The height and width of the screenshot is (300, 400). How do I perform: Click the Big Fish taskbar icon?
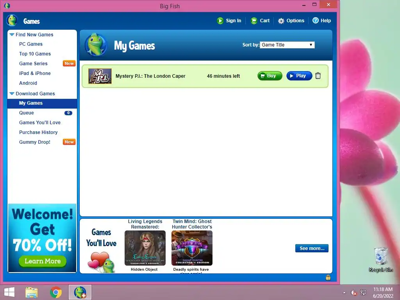[80, 292]
